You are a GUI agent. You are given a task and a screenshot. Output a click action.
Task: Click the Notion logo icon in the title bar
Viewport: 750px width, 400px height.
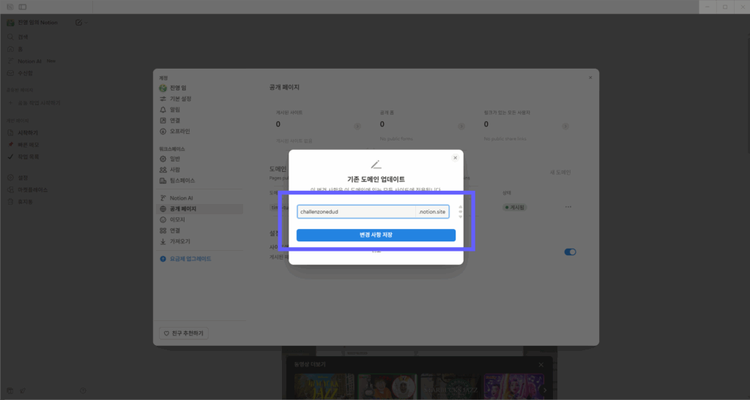coord(10,7)
